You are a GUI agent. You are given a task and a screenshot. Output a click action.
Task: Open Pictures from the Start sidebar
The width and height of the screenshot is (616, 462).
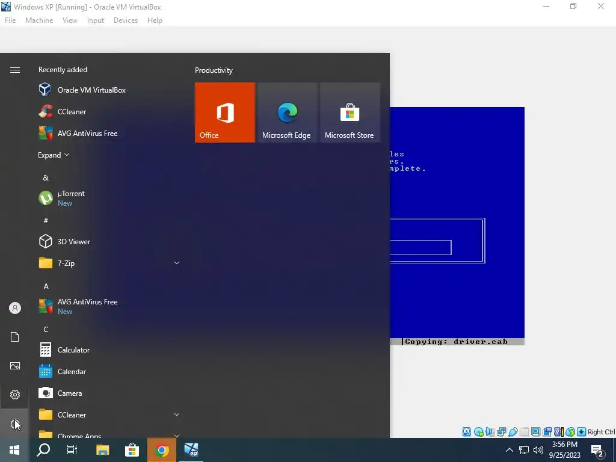click(15, 366)
